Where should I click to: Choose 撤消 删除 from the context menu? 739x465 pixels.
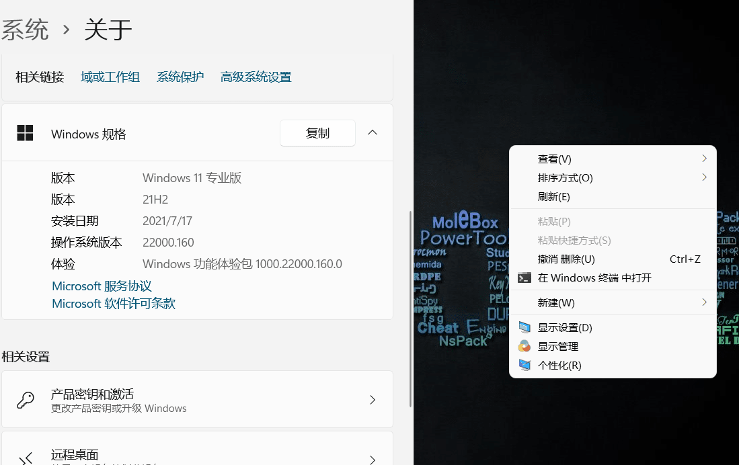[566, 259]
